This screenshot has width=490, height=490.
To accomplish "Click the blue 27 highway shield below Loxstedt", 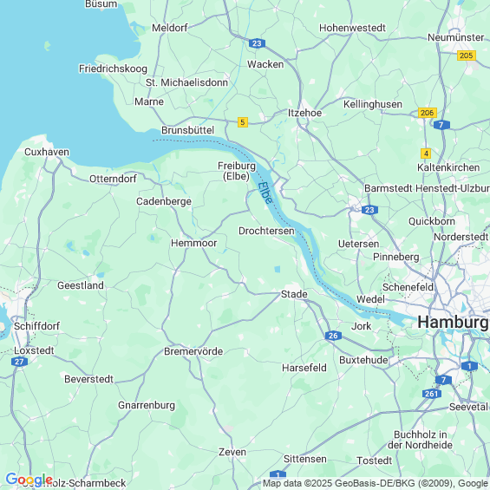I will click(19, 362).
